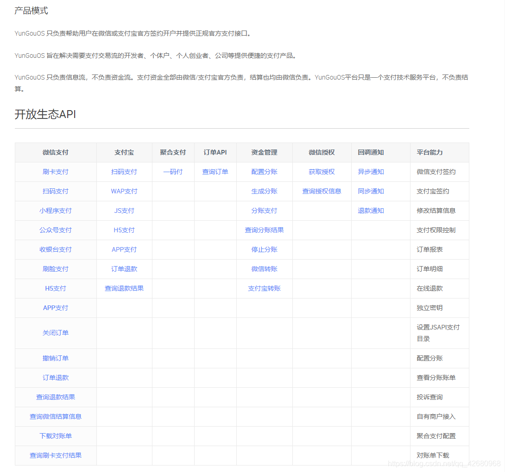Click APP支付 in the 支付宝 column
505x472 pixels.
pyautogui.click(x=124, y=249)
